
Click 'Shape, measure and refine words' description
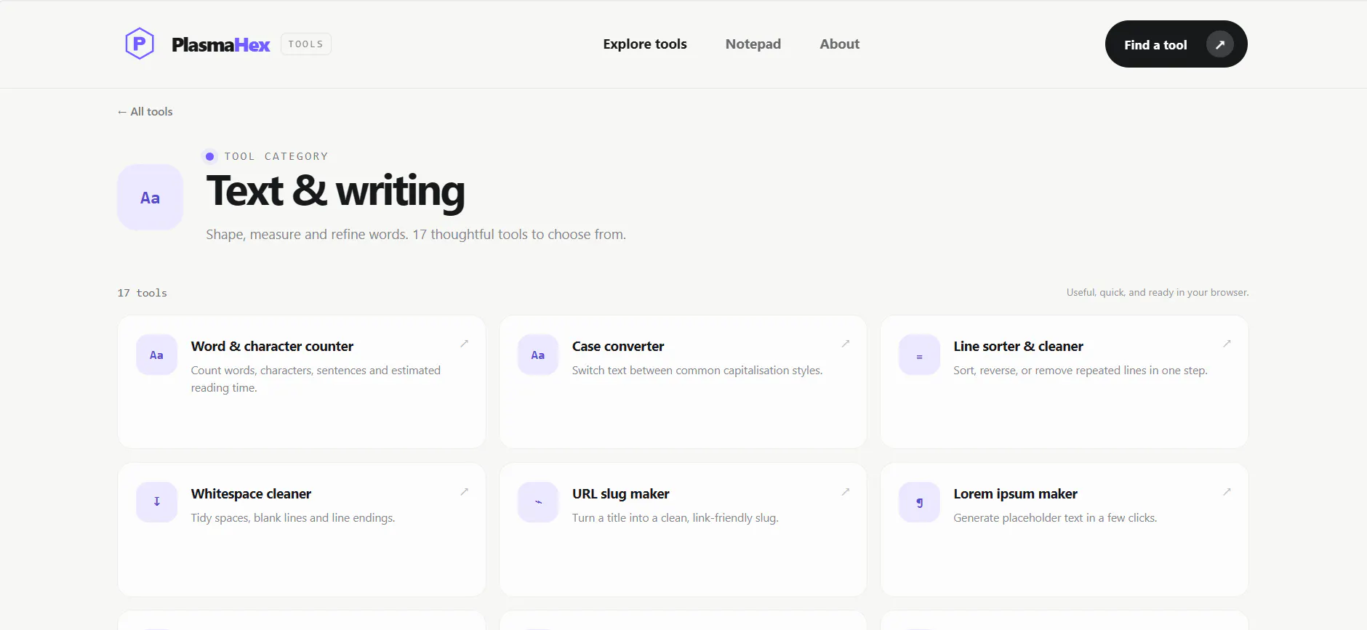coord(416,235)
